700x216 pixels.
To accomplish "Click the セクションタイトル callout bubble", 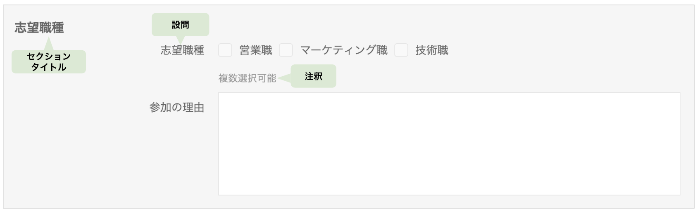I will tap(49, 62).
